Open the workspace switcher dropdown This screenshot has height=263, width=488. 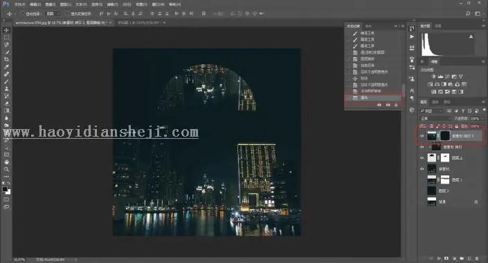pyautogui.click(x=478, y=14)
